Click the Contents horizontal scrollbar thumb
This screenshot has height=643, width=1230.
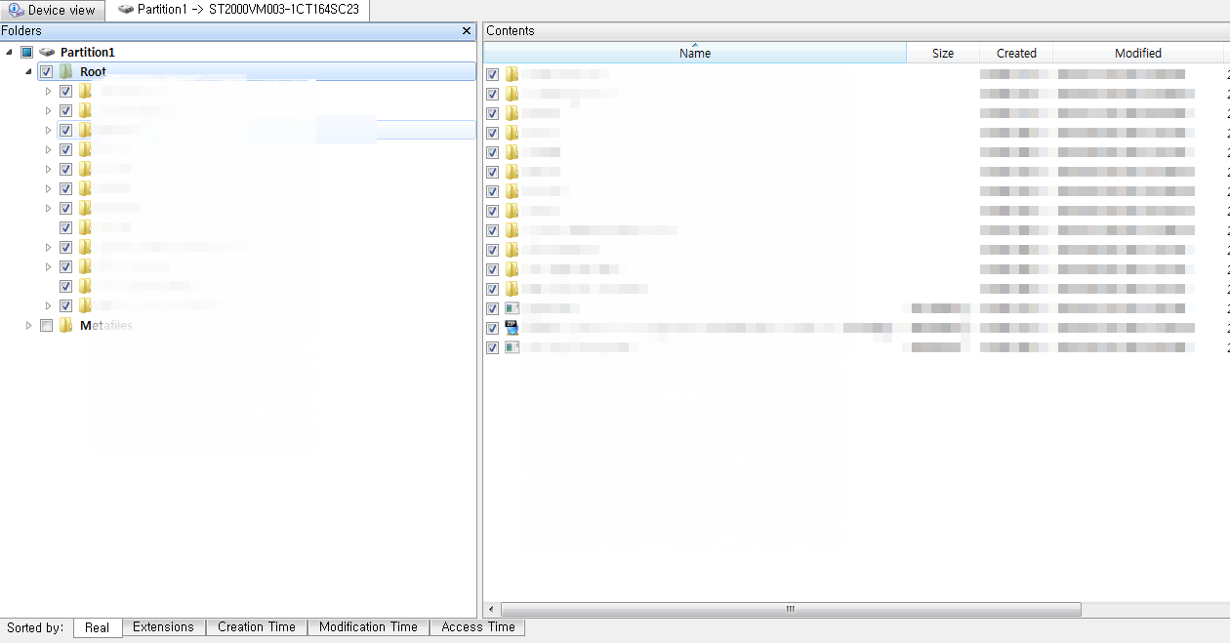(791, 609)
